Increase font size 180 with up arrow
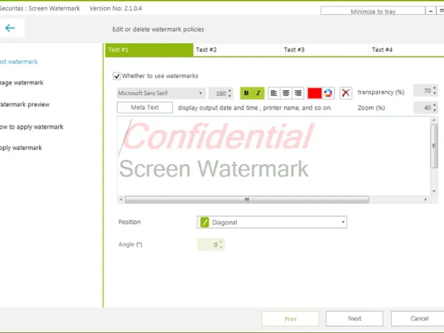The width and height of the screenshot is (444, 333). (230, 90)
